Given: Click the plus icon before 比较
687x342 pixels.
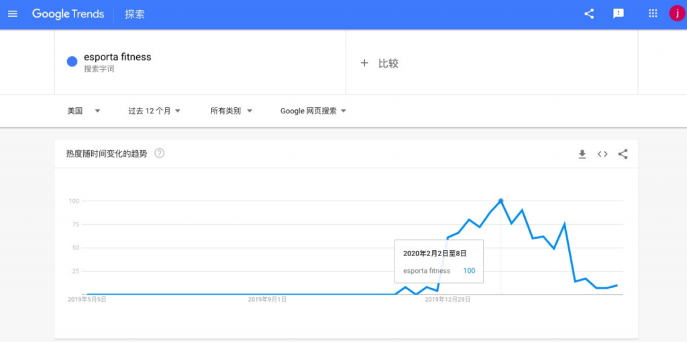Looking at the screenshot, I should point(364,64).
